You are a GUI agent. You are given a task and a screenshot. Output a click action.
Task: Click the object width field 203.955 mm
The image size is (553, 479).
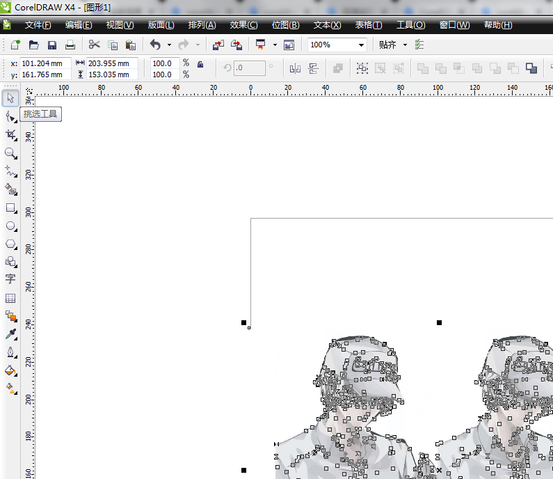110,63
